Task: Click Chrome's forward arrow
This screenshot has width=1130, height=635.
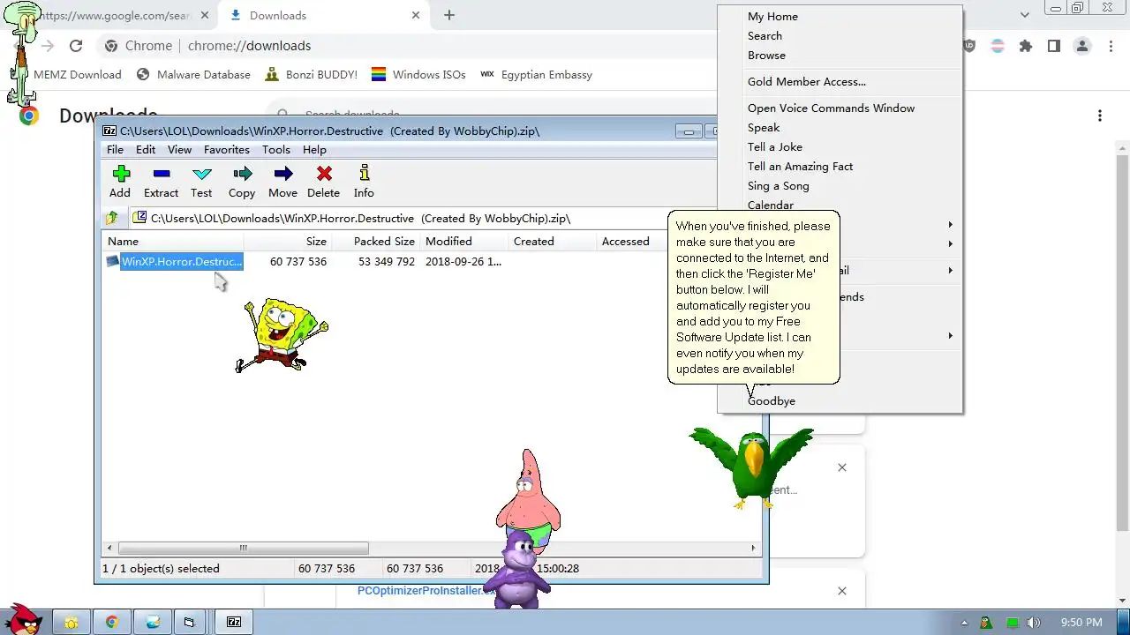Action: (x=47, y=46)
